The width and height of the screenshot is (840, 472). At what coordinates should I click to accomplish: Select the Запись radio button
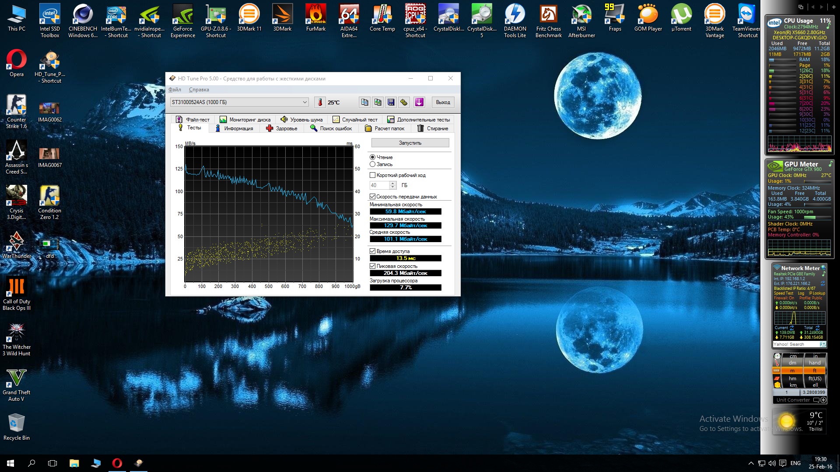click(373, 164)
